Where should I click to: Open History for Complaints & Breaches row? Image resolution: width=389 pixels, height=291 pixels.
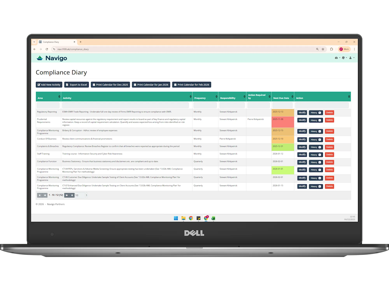pyautogui.click(x=316, y=147)
